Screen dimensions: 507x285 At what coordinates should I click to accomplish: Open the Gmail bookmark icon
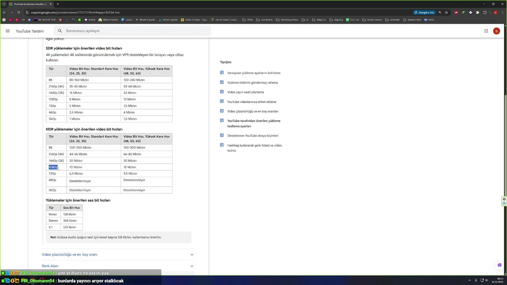[x=23, y=19]
